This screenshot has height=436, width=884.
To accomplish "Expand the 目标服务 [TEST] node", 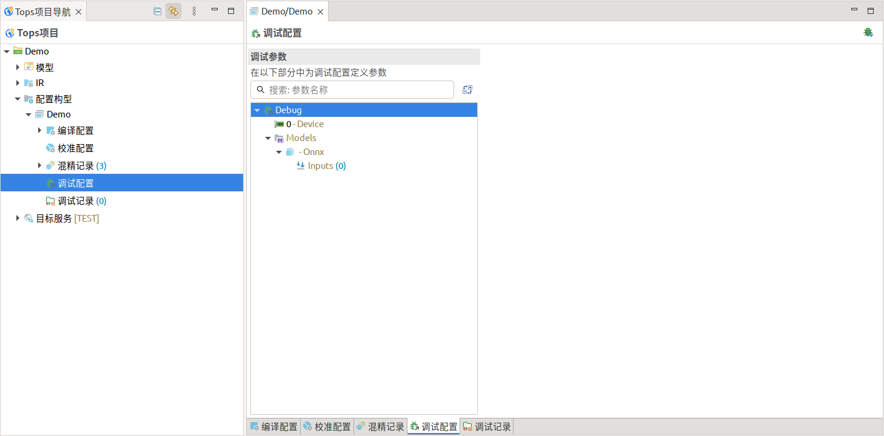I will tap(18, 218).
